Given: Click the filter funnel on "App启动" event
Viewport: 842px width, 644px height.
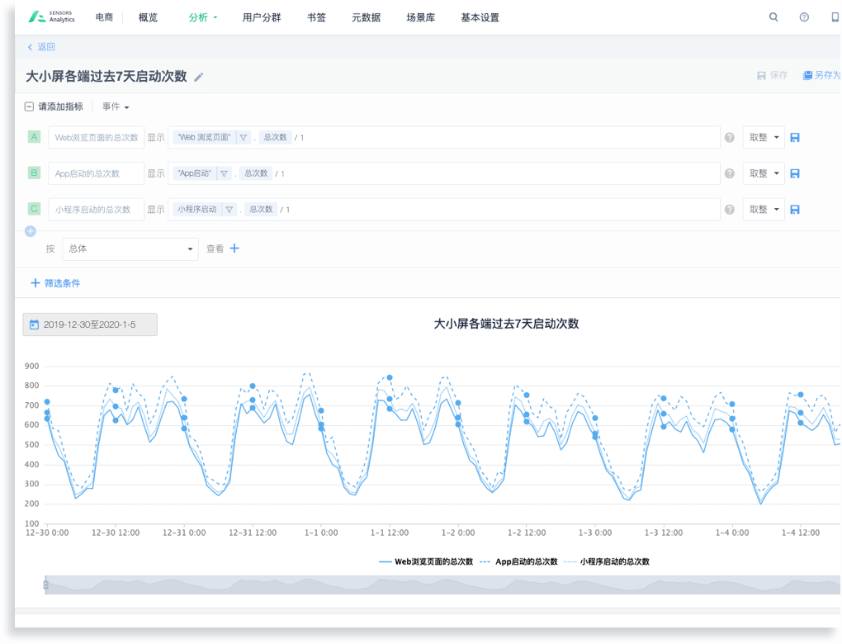Looking at the screenshot, I should pyautogui.click(x=224, y=173).
